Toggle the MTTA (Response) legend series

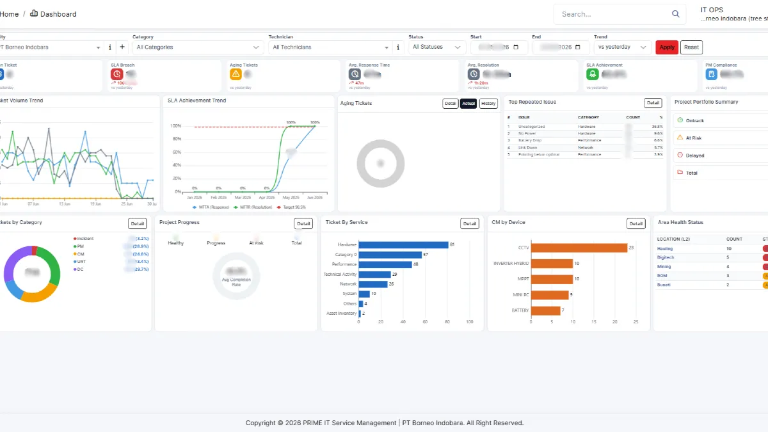(x=211, y=207)
